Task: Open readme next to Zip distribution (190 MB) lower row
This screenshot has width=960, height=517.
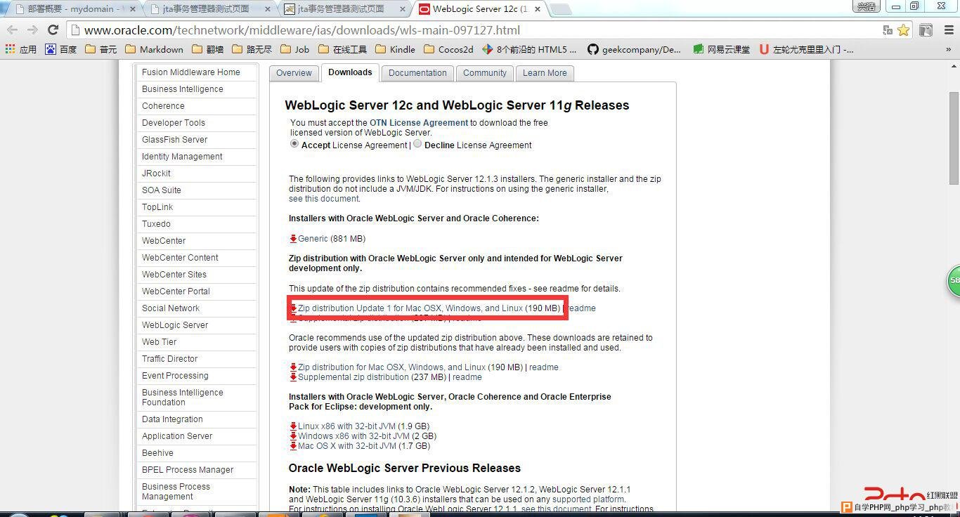Action: 544,367
